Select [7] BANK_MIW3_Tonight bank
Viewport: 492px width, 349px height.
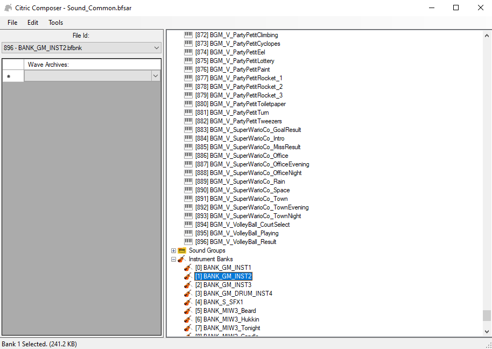pyautogui.click(x=228, y=328)
